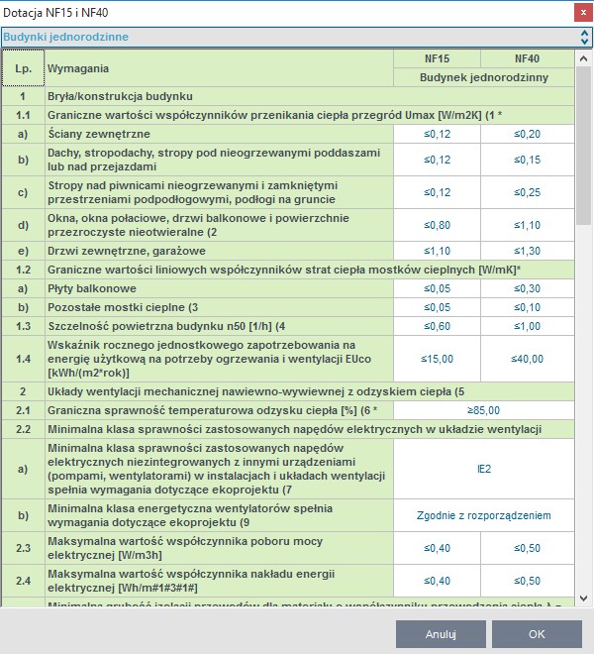
Task: Click NF40 value ≤0,15 for Dachy
Action: 528,160
